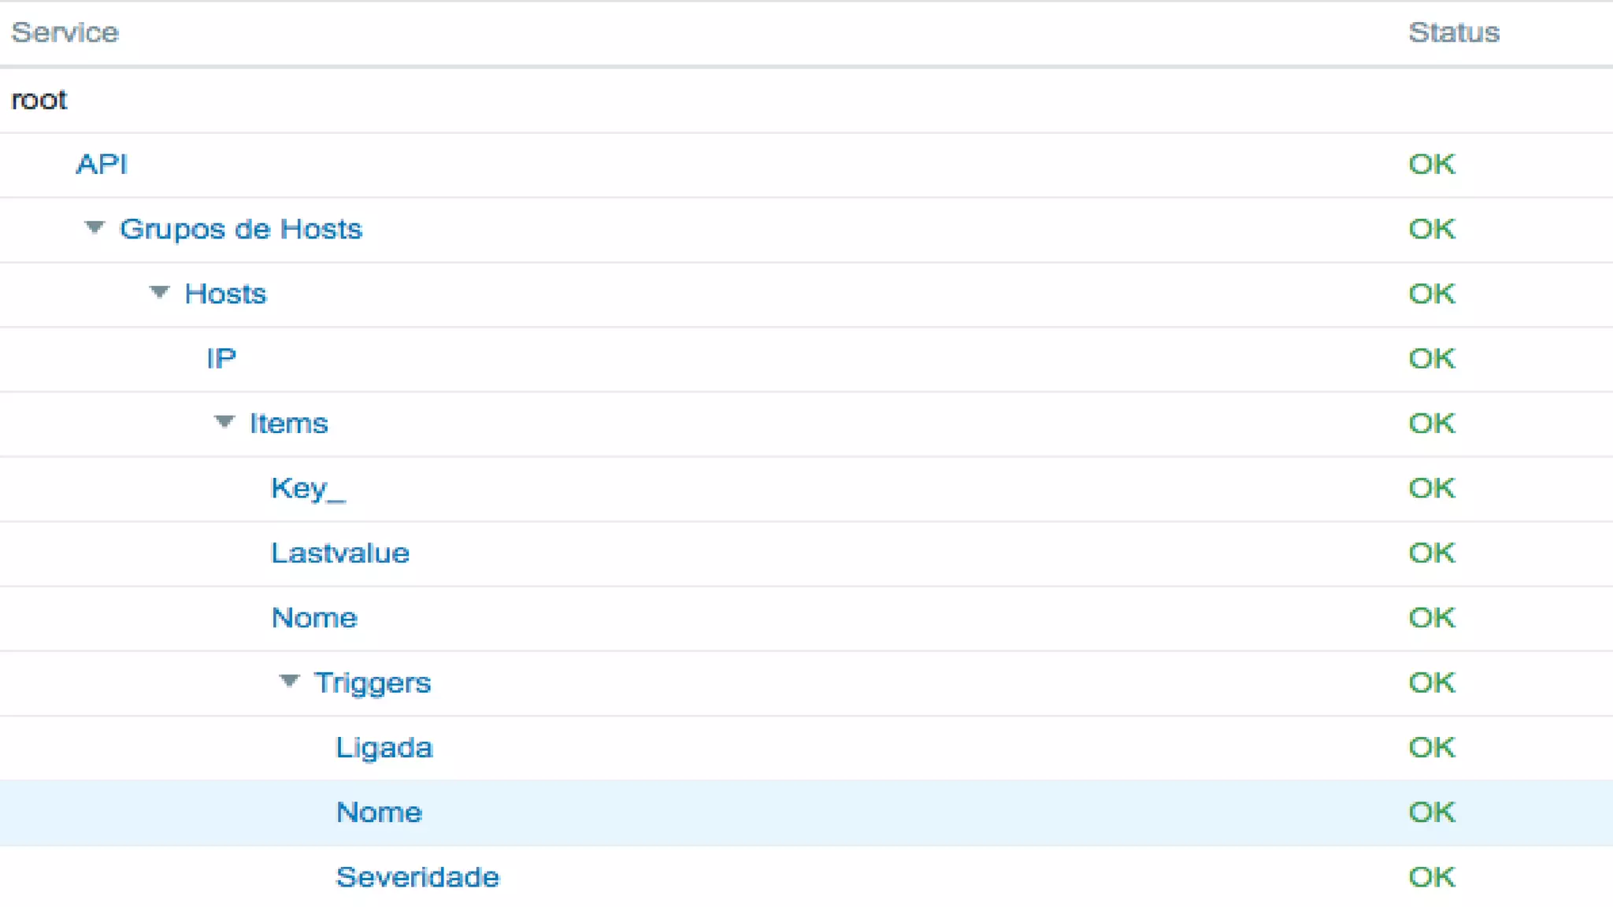The image size is (1613, 907).
Task: Select the IP service entry
Action: [x=221, y=358]
